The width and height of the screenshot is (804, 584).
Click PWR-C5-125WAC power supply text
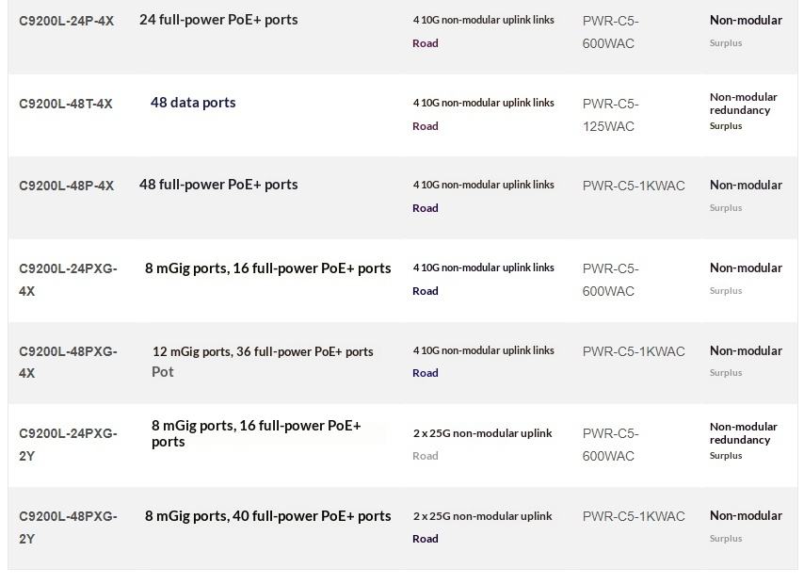611,115
